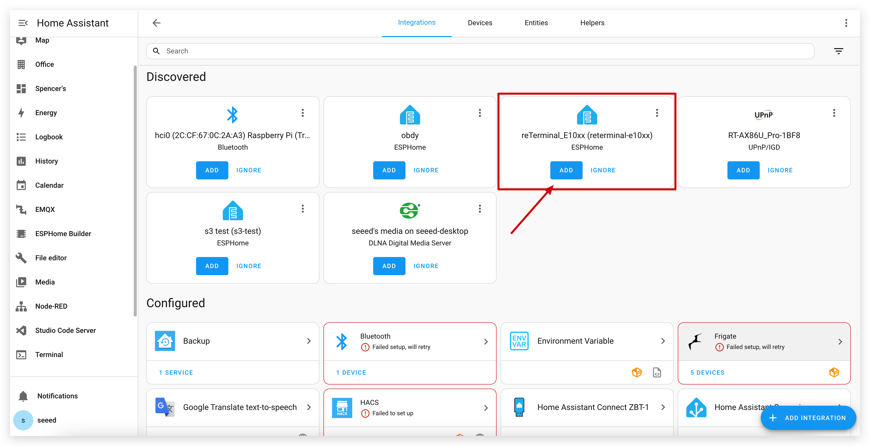Open the integrations filter icon
870x446 pixels.
(x=839, y=51)
